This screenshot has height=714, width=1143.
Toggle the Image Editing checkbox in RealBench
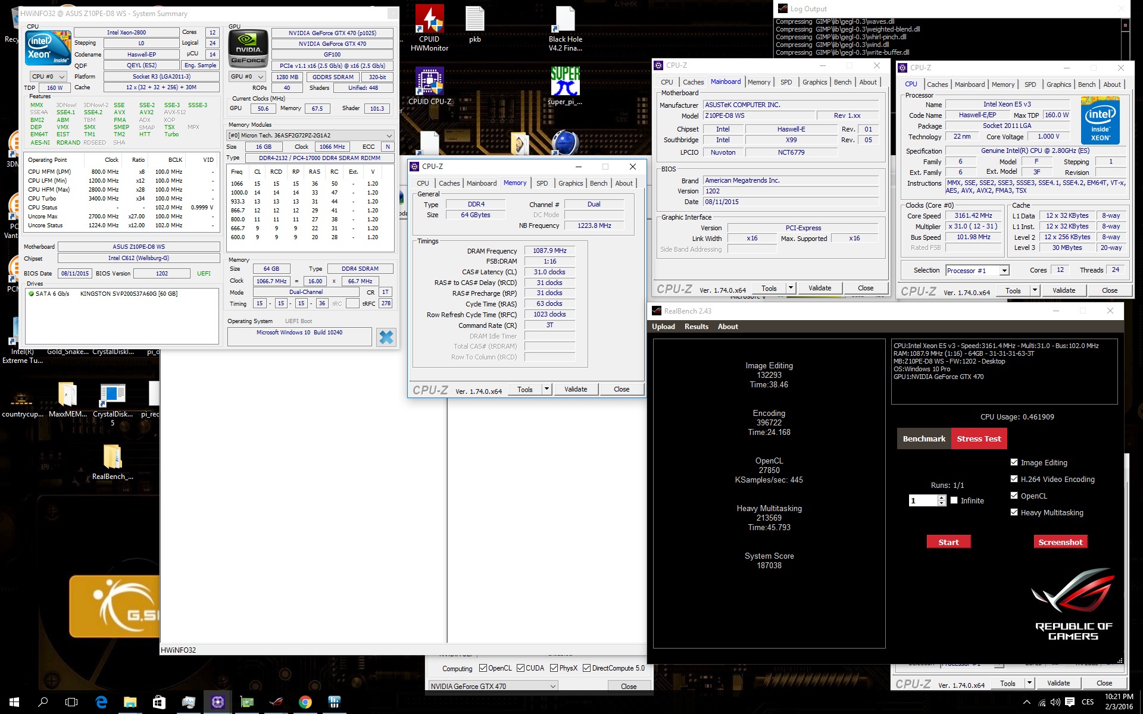tap(1014, 462)
